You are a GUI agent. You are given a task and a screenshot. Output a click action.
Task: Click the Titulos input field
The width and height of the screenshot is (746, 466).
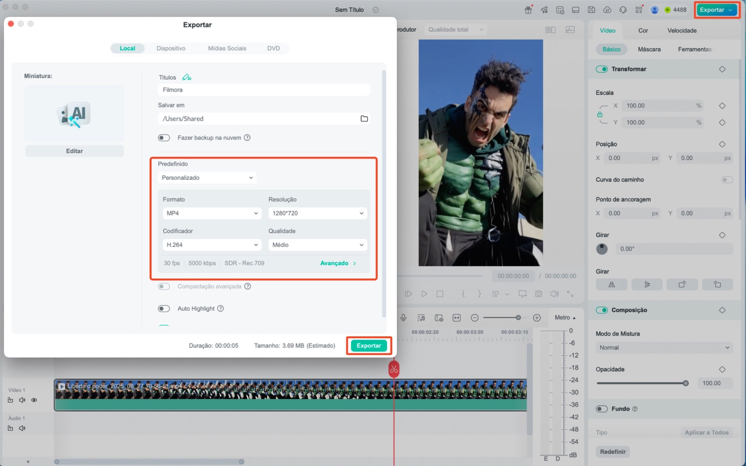[x=264, y=90]
